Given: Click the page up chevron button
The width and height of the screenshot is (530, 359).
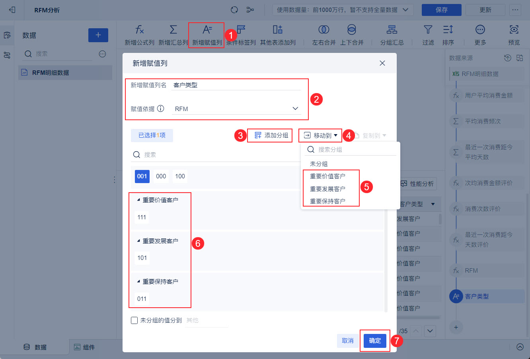Looking at the screenshot, I should click(415, 331).
